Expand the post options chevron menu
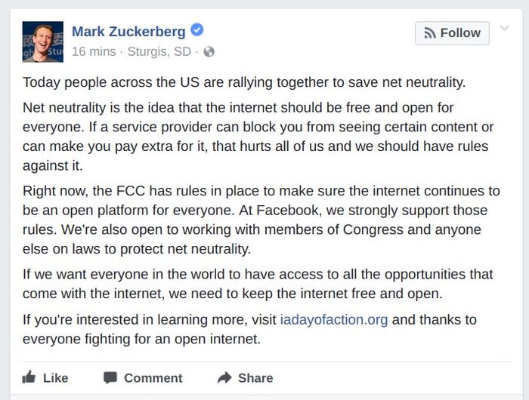 504,28
